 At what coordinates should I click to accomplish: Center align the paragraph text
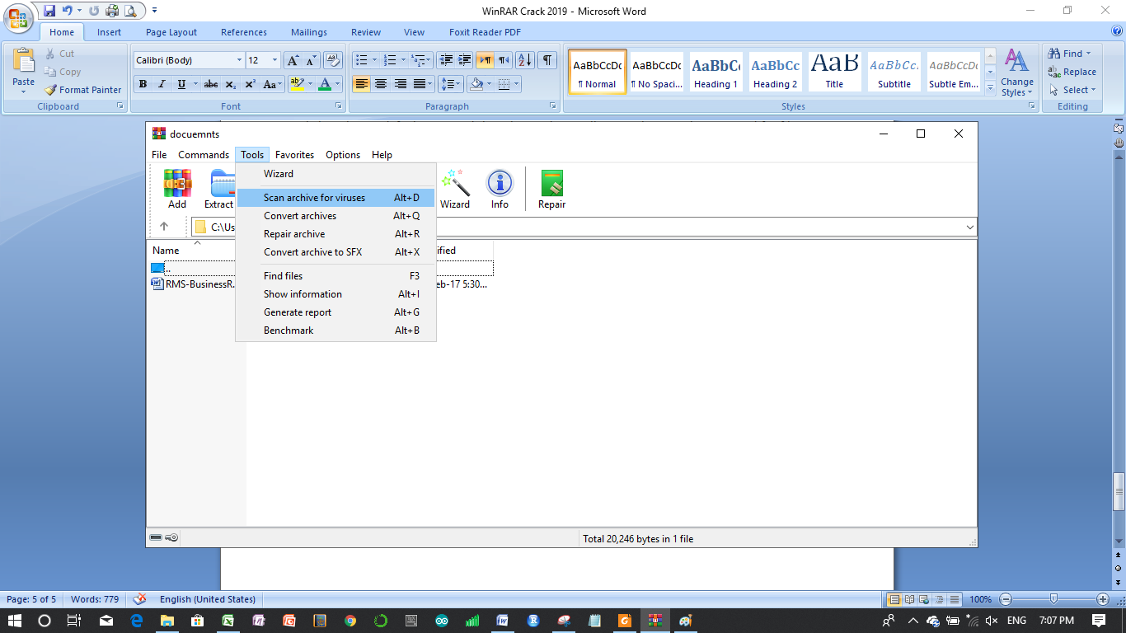pos(381,84)
